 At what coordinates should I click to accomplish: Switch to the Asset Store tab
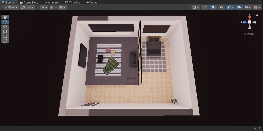point(29,2)
